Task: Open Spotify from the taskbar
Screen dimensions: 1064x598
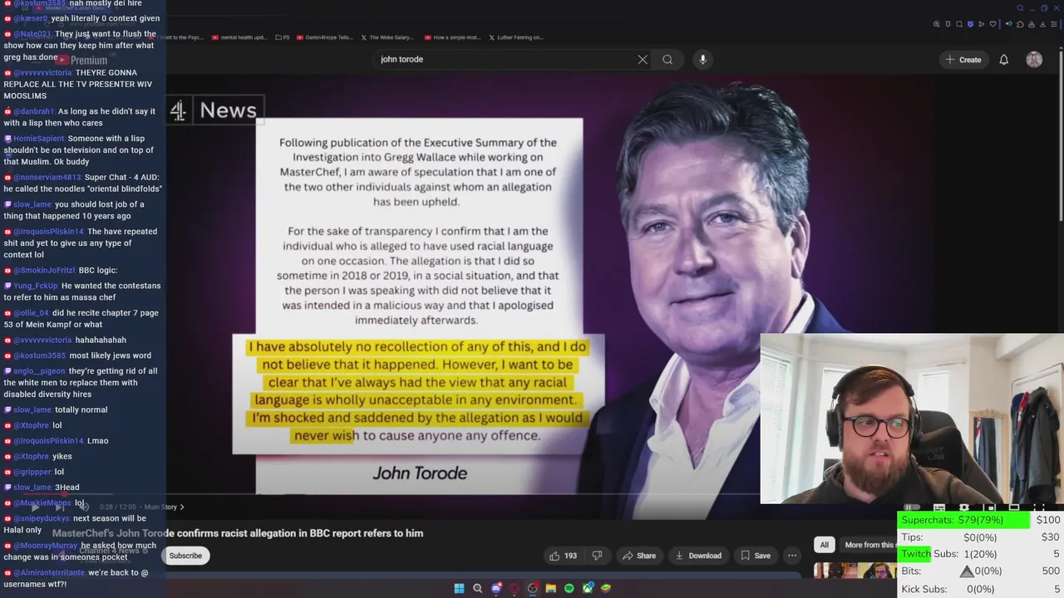Action: tap(569, 588)
